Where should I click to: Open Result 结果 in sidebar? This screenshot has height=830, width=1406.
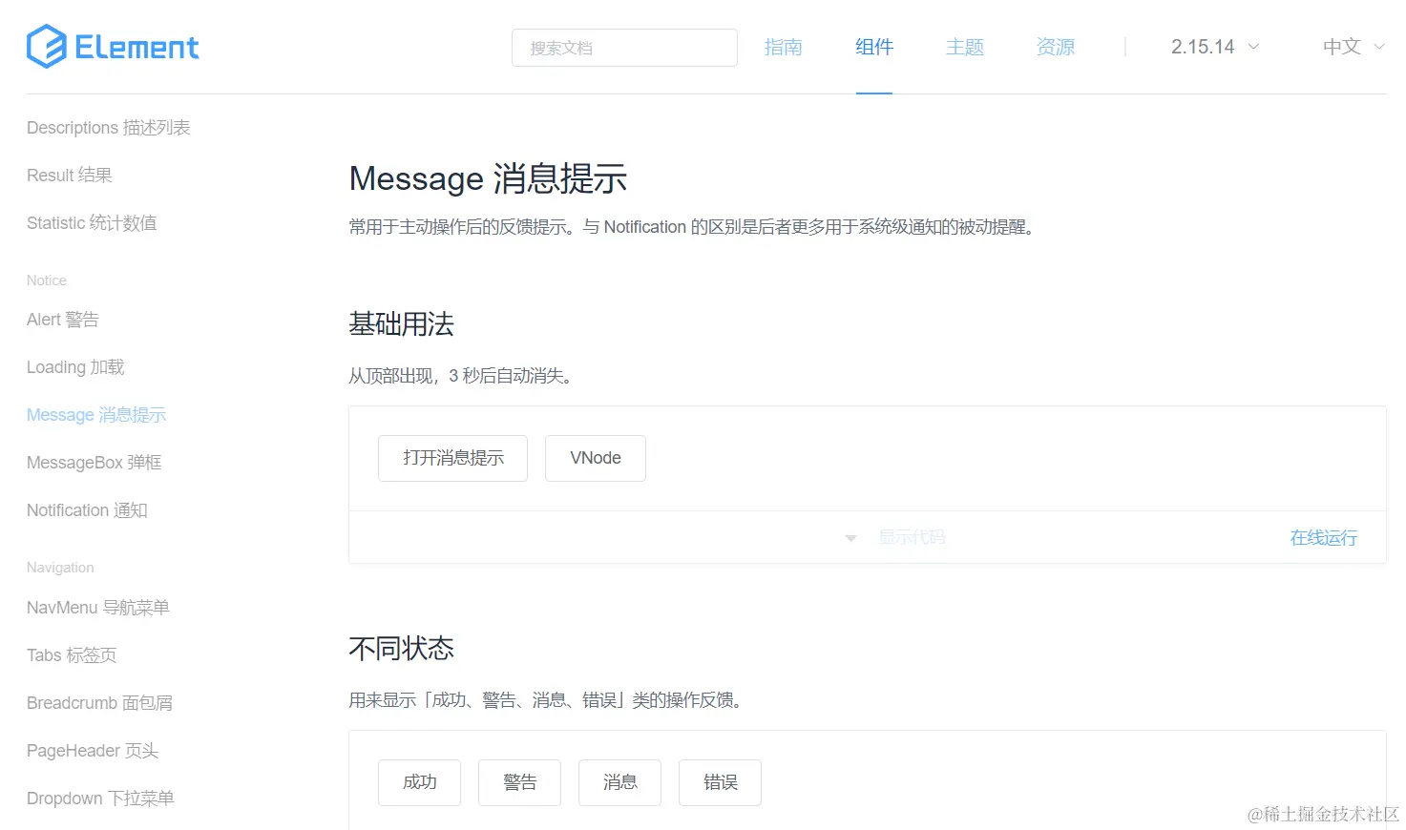[x=70, y=176]
